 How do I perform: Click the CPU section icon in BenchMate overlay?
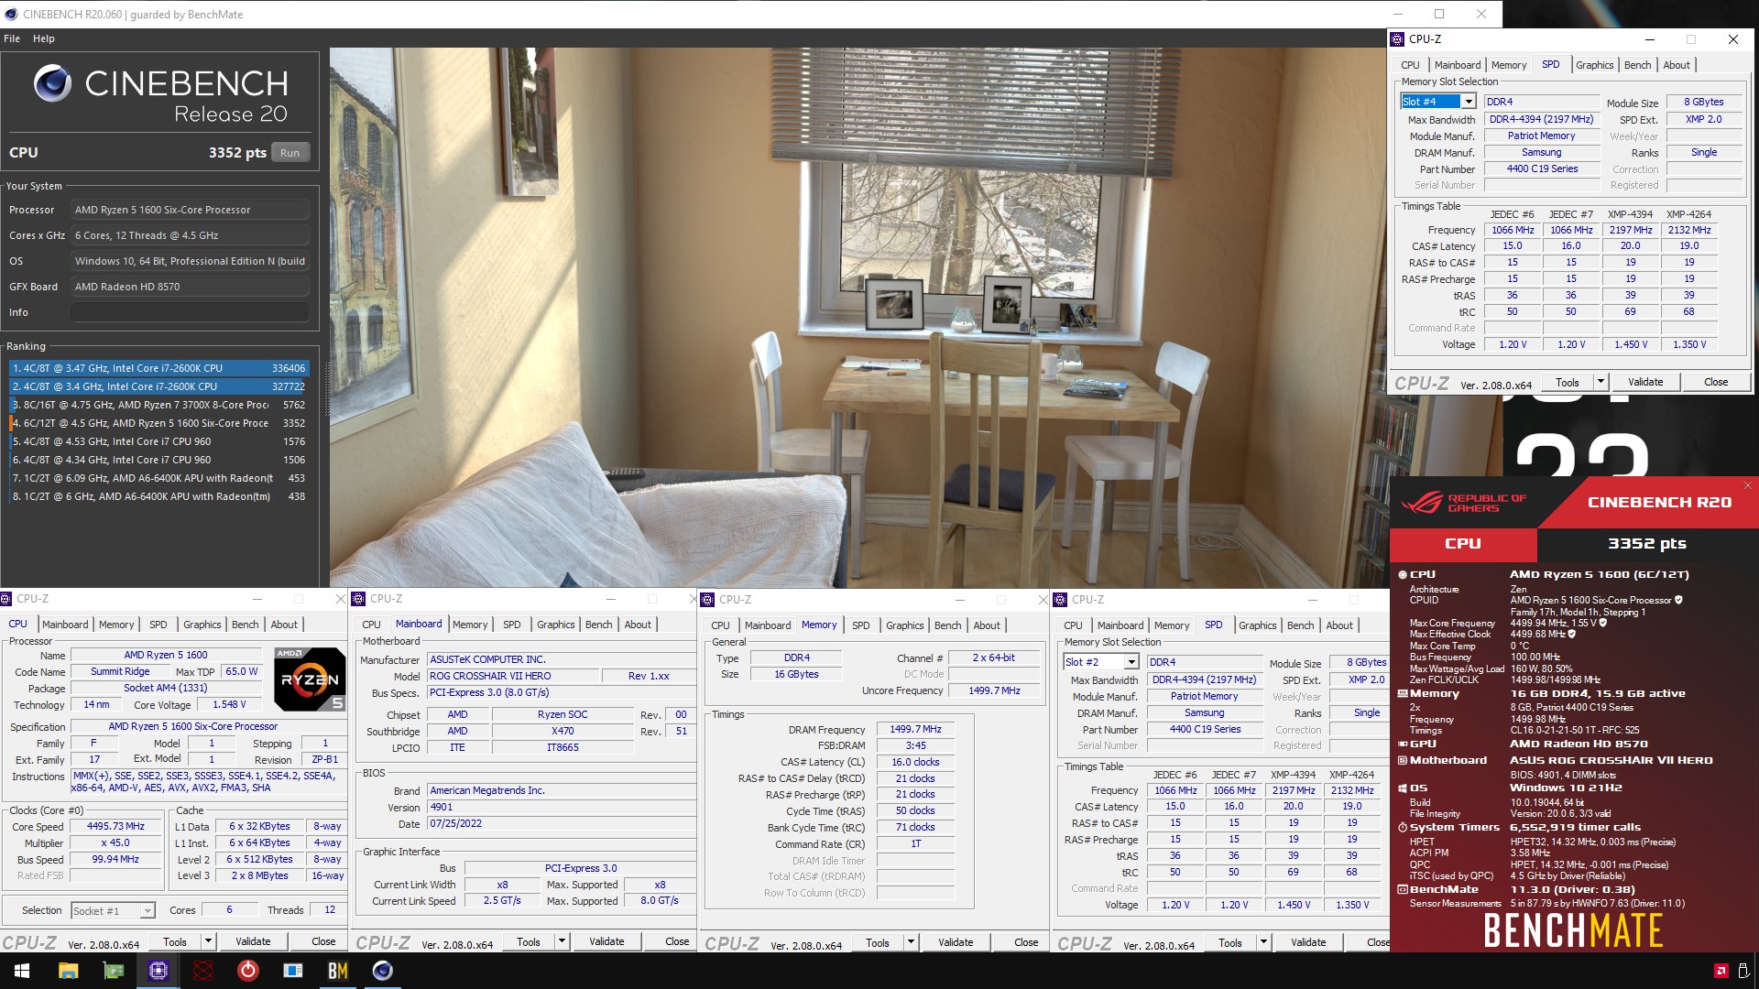[x=1402, y=575]
